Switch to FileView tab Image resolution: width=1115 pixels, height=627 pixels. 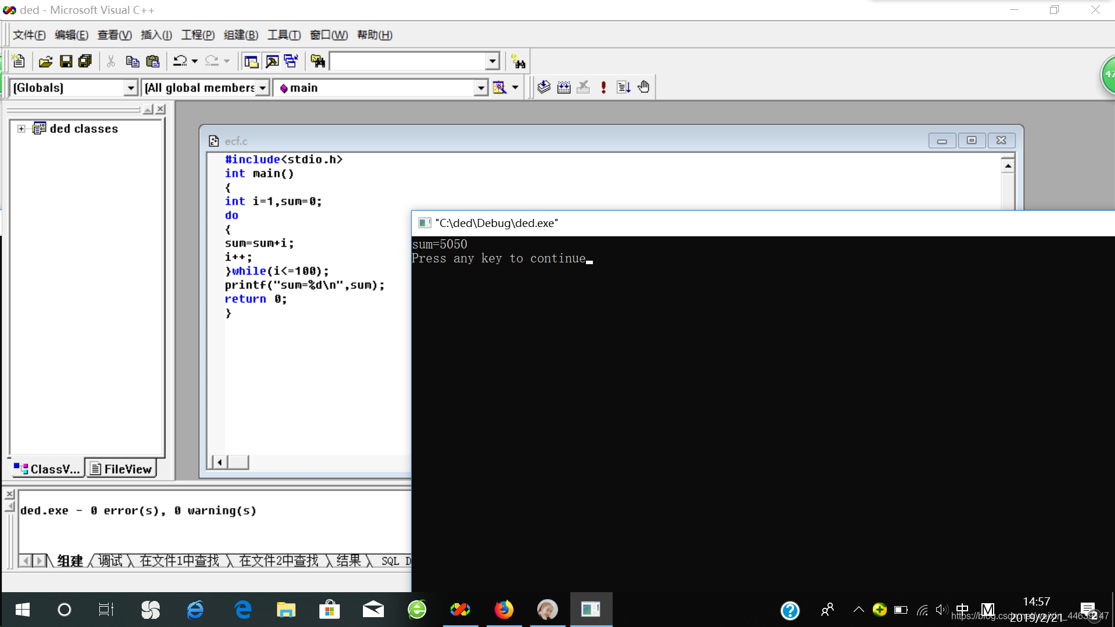(121, 469)
